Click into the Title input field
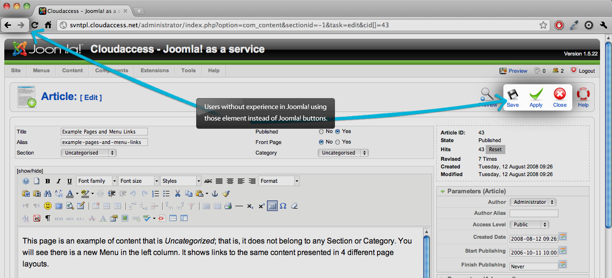 click(104, 132)
